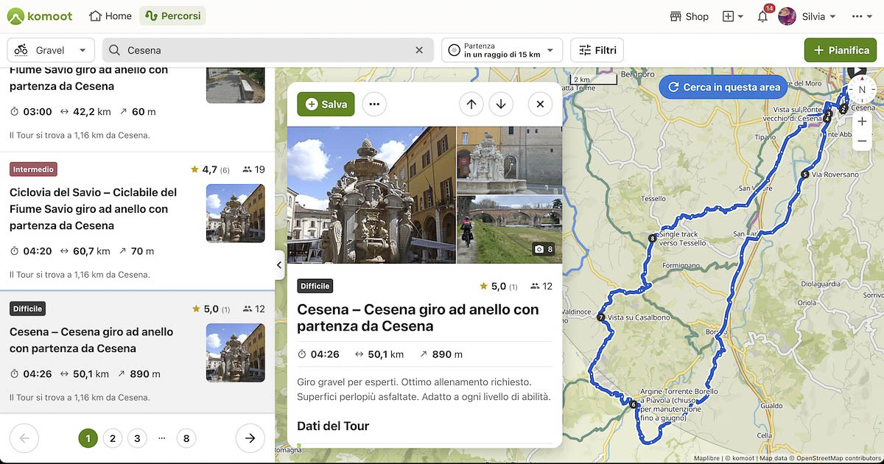
Task: Click Cerca in questa area button
Action: 723,87
